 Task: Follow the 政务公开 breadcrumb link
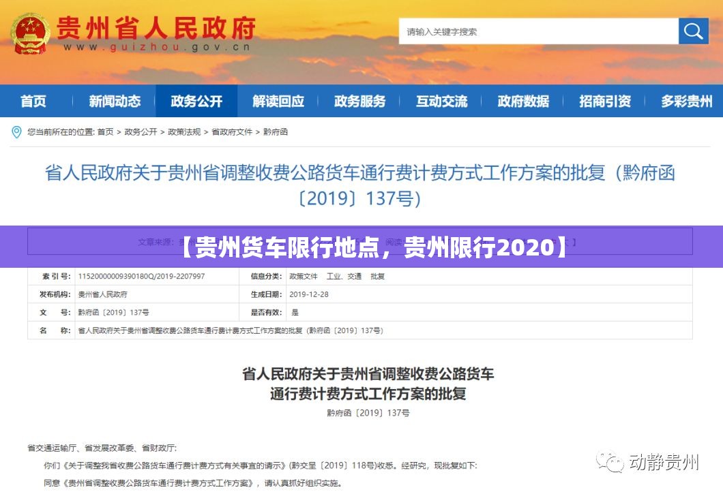pyautogui.click(x=141, y=132)
